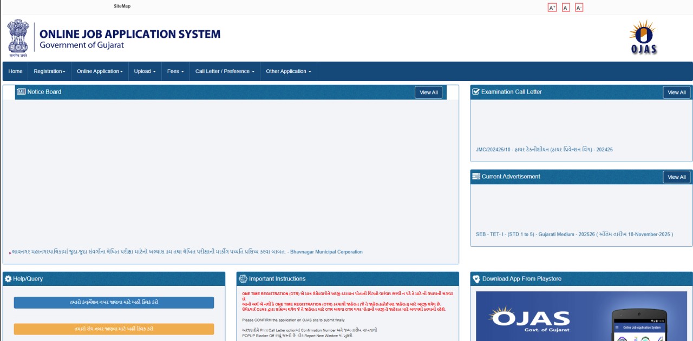Click the OJAS Playstore app banner
693x341 pixels.
click(x=581, y=316)
